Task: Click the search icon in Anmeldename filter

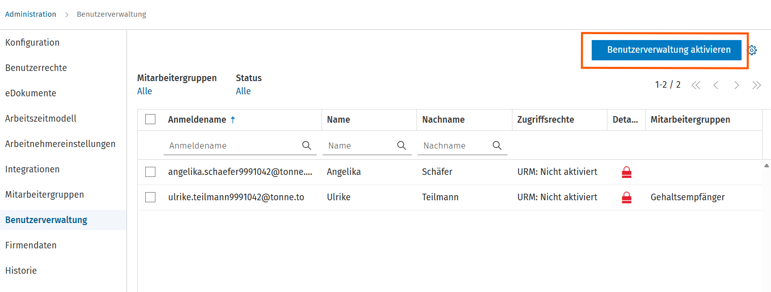Action: [x=307, y=145]
